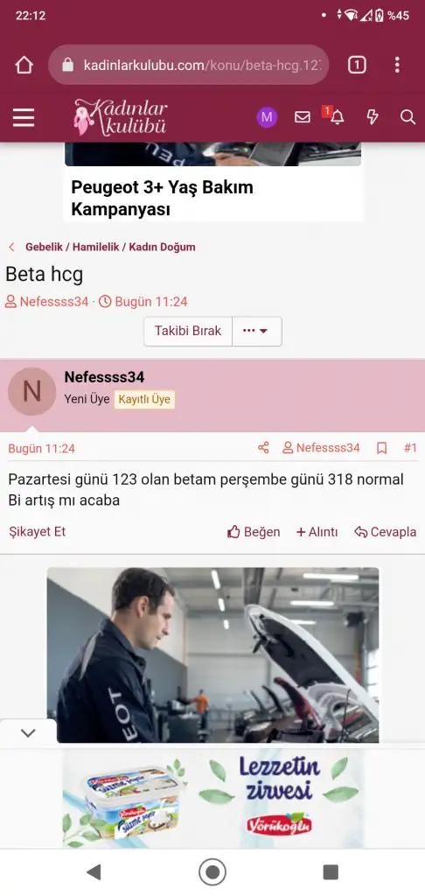Bookmark post number one

tap(381, 448)
